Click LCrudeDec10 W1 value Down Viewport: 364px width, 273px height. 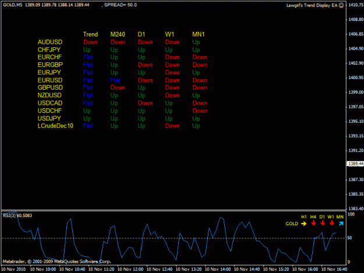click(x=172, y=126)
